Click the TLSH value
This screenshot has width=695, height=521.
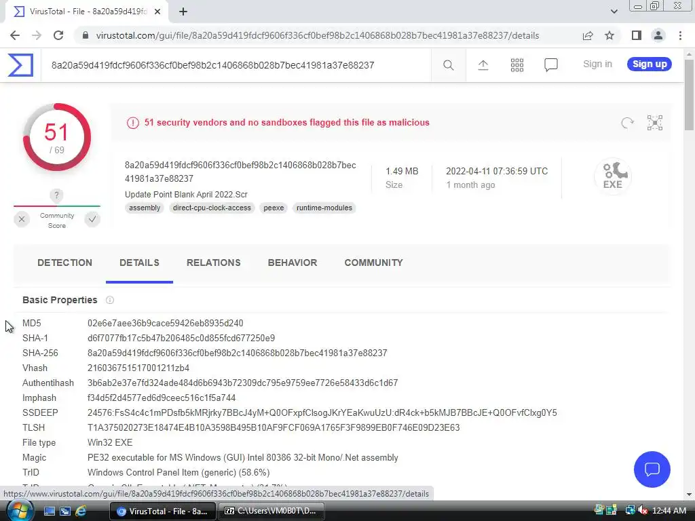274,427
